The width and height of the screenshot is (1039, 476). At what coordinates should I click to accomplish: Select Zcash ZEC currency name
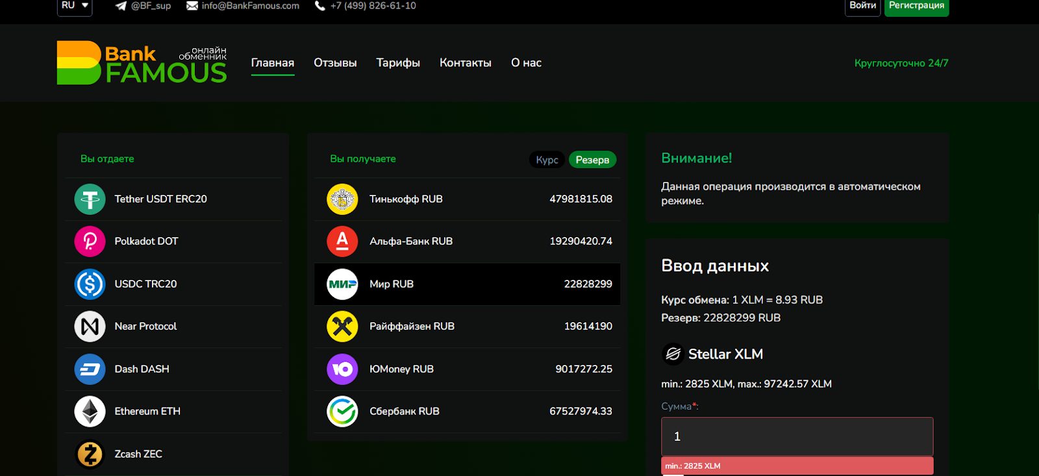(138, 455)
